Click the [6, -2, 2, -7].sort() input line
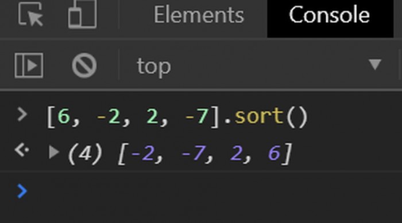Screen dimensions: 402x223 tap(177, 118)
